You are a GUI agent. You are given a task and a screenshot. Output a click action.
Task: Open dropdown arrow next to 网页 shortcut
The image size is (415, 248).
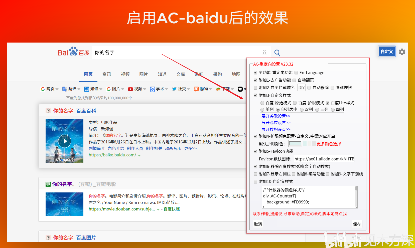click(x=57, y=89)
